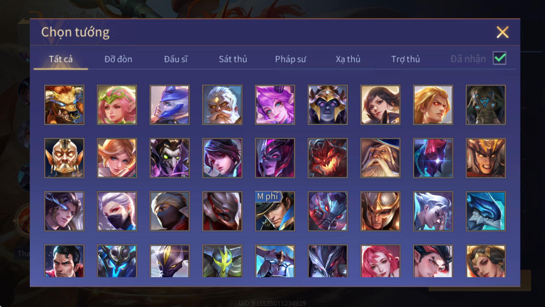545x307 pixels.
Task: Toggle the 'Đã nhận' checkbox
Action: point(499,58)
